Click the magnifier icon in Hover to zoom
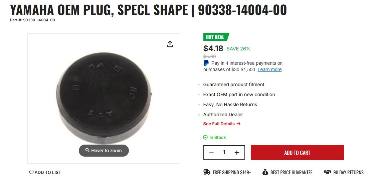Viewport: 366px width, 188px height. point(87,150)
